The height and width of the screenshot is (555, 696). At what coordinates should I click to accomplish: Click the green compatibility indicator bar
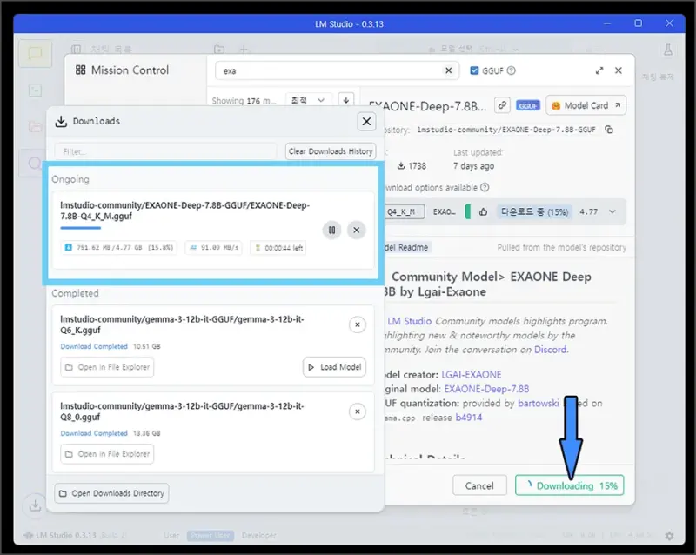click(x=467, y=211)
